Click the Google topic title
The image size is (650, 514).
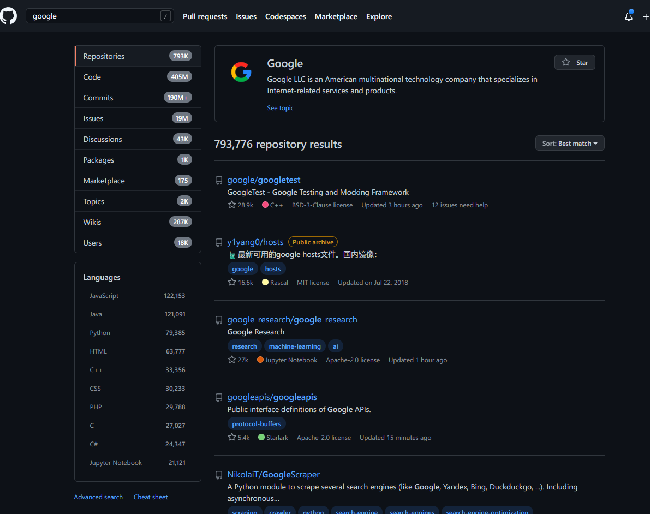(x=285, y=63)
